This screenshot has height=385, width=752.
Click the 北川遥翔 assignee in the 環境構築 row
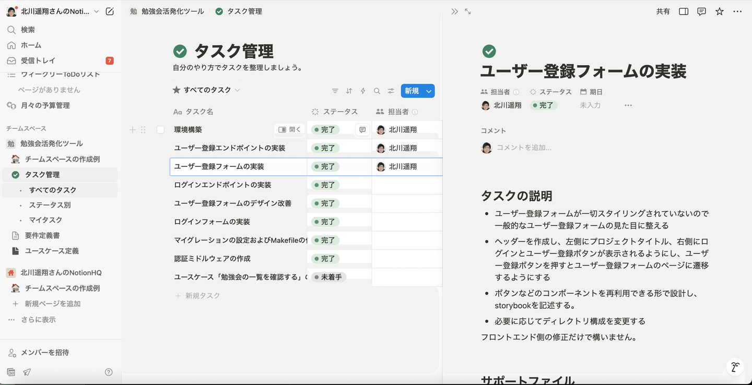[397, 130]
